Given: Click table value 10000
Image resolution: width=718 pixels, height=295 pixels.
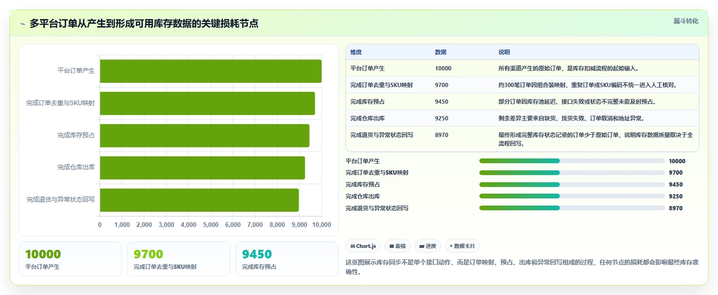Looking at the screenshot, I should (443, 69).
